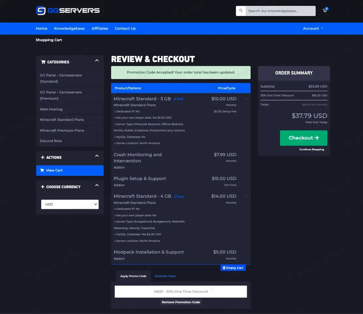Open the Discord Bots category
Viewport: 363px width, 314px height.
(x=70, y=141)
